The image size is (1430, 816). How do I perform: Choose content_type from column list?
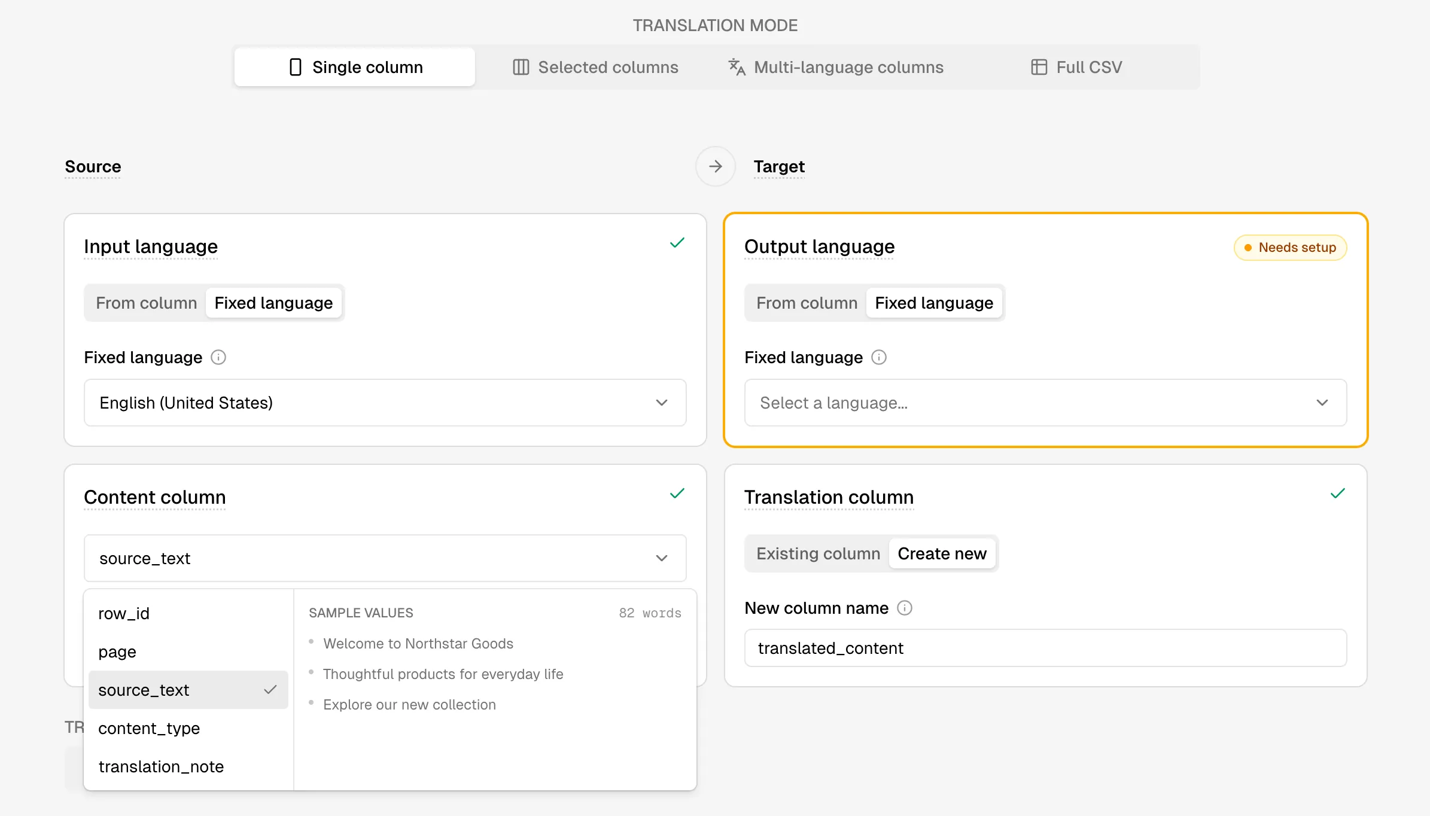click(188, 728)
